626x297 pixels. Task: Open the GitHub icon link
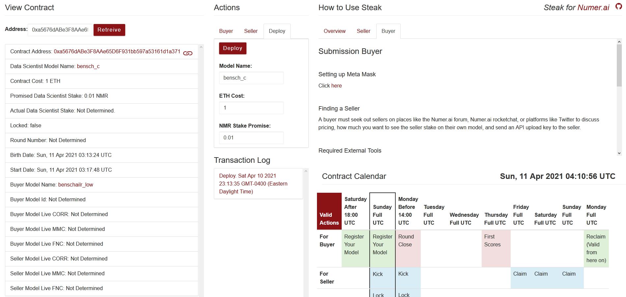point(619,7)
